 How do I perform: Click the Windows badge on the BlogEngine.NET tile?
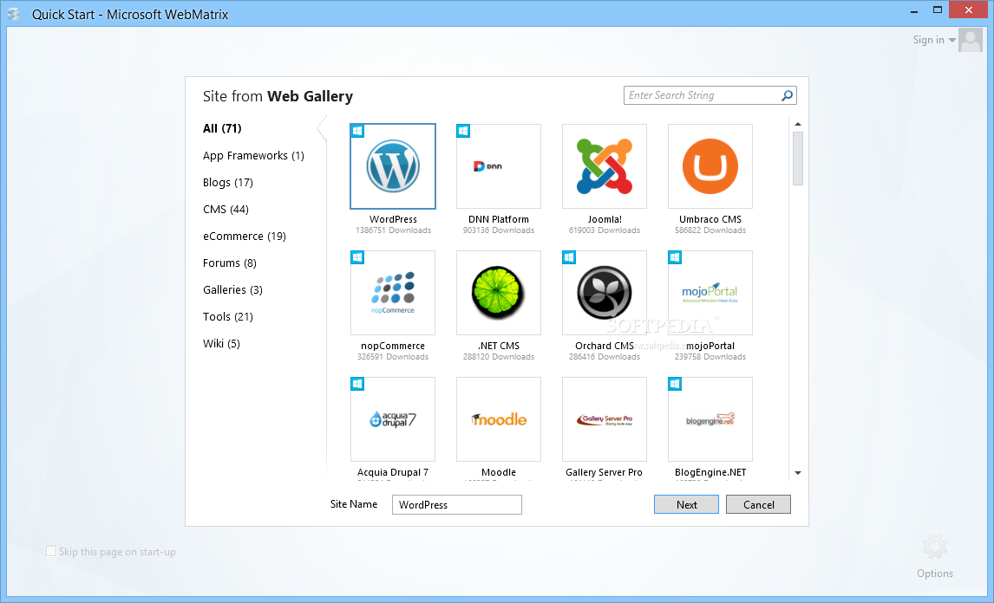675,385
